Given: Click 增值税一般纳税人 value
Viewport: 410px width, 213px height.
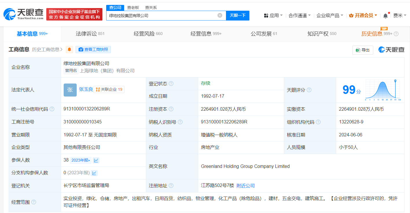Looking at the screenshot, I should coord(220,135).
